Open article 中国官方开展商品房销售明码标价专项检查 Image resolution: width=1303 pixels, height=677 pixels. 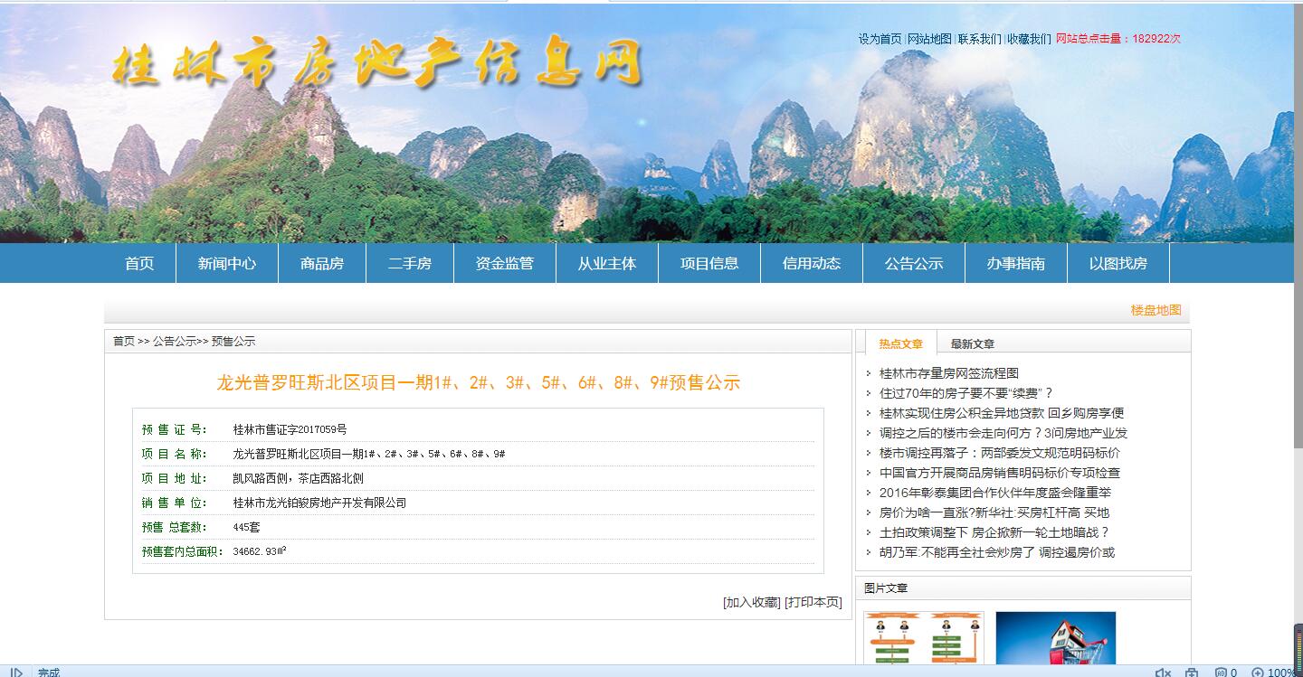1000,473
